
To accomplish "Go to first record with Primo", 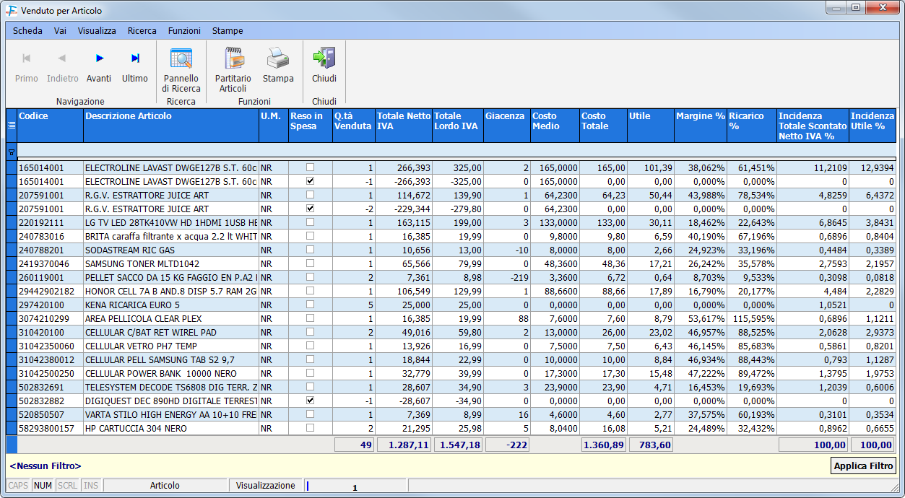I will pyautogui.click(x=27, y=66).
